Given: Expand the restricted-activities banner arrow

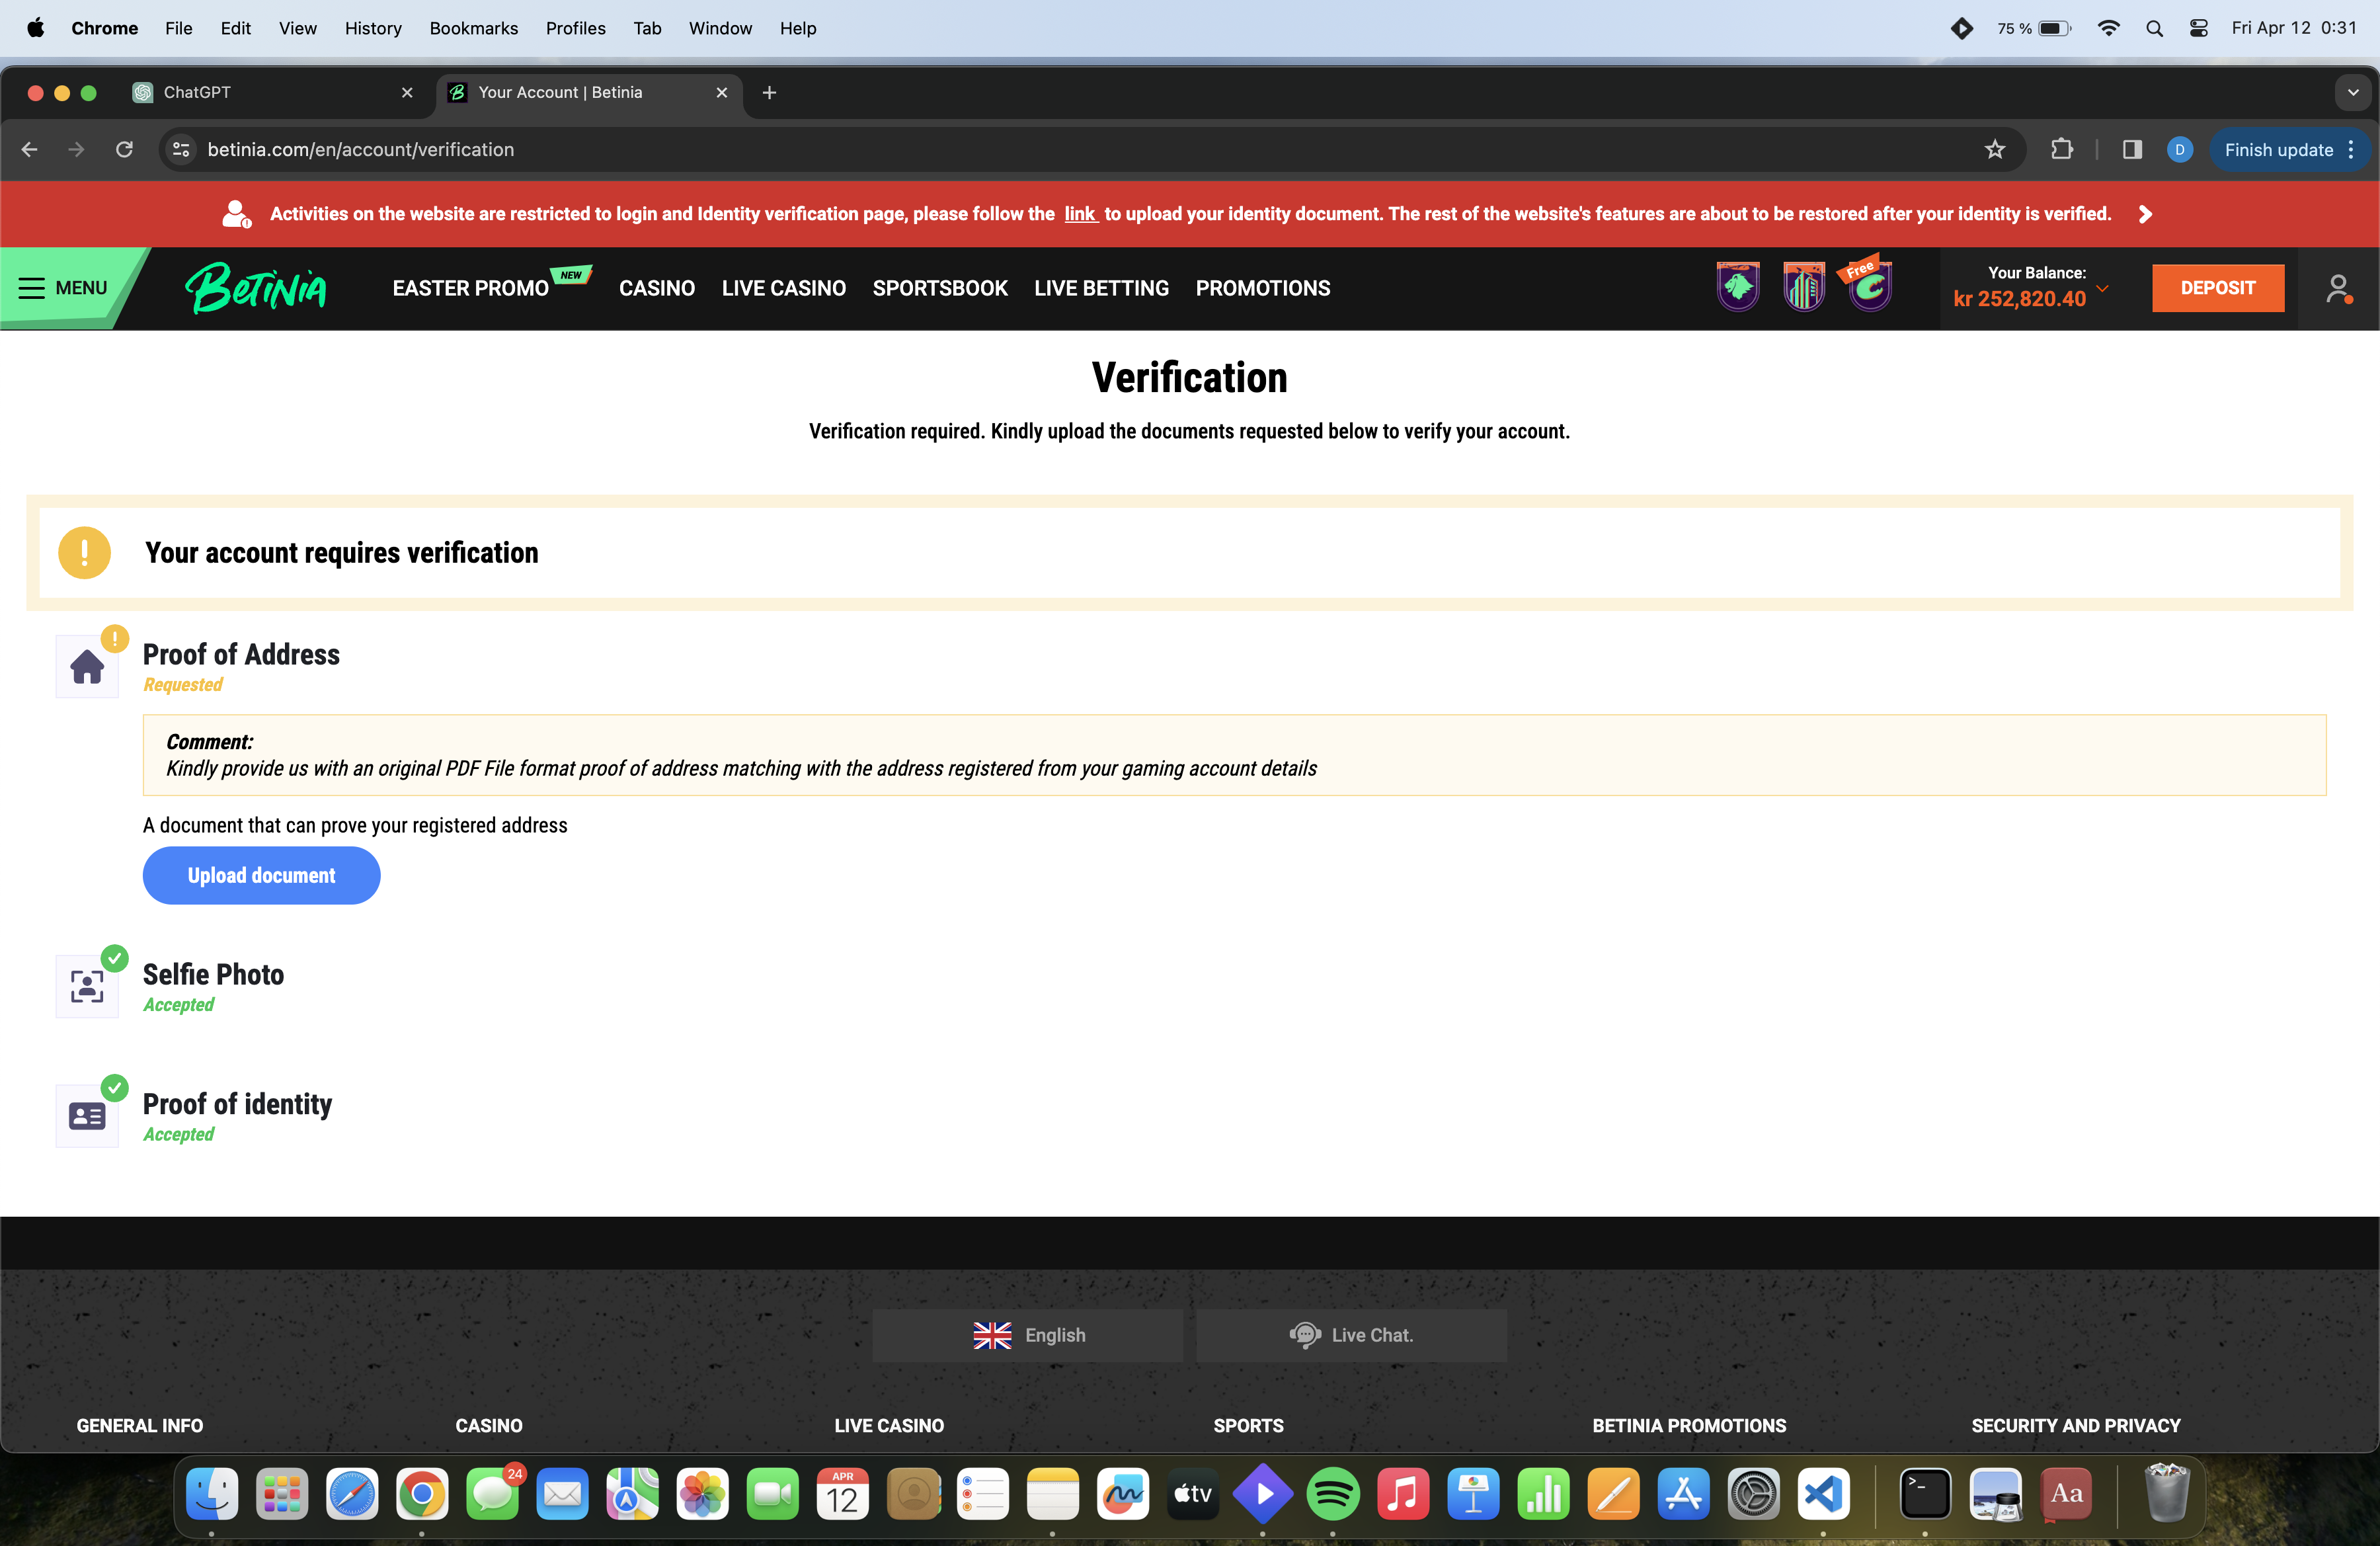Looking at the screenshot, I should coord(2146,213).
